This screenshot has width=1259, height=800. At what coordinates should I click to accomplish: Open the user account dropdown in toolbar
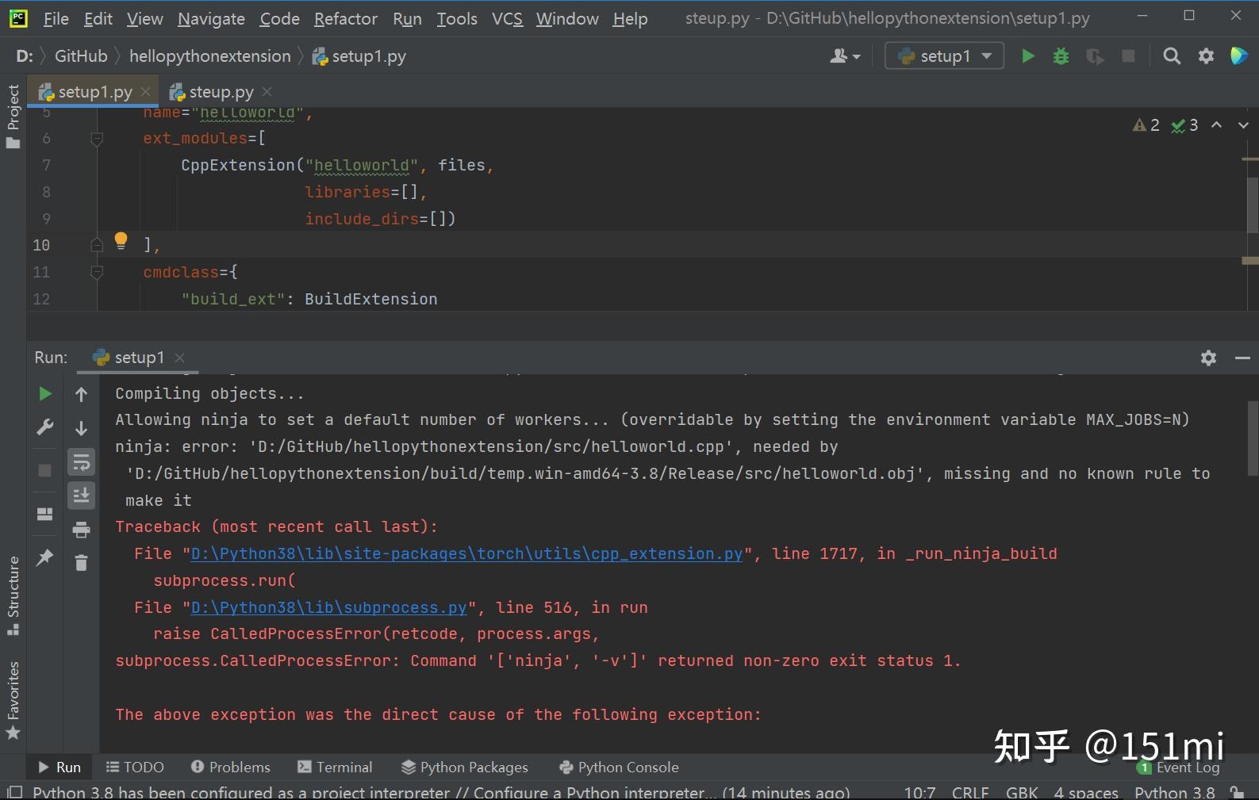pyautogui.click(x=844, y=56)
